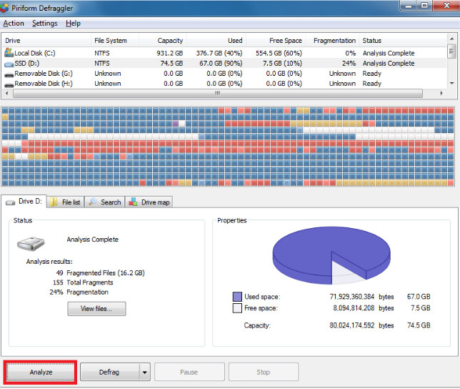The image size is (460, 389).
Task: Click the drive list scroll up arrow
Action: tap(451, 39)
